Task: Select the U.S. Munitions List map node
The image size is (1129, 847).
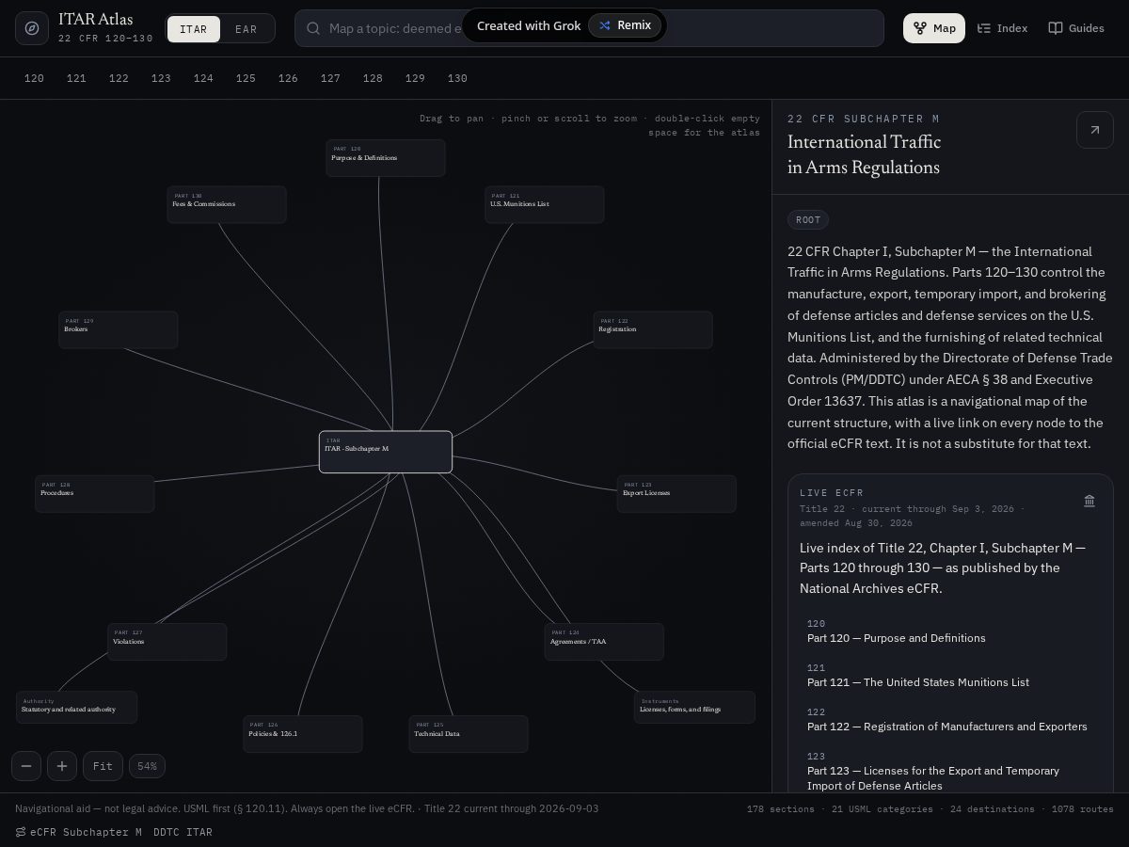Action: (x=545, y=204)
